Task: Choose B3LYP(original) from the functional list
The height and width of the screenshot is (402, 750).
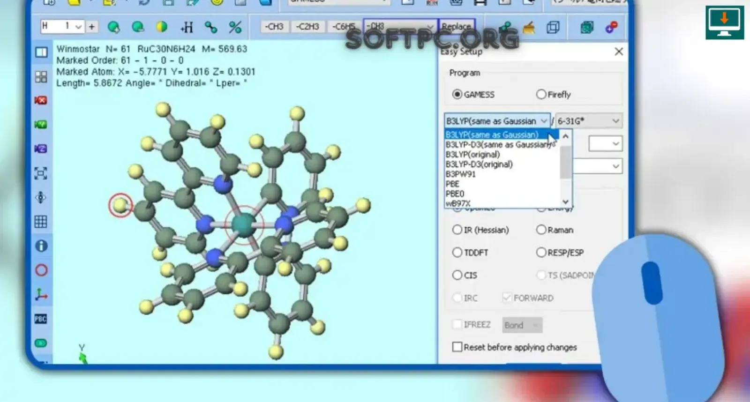Action: click(472, 155)
